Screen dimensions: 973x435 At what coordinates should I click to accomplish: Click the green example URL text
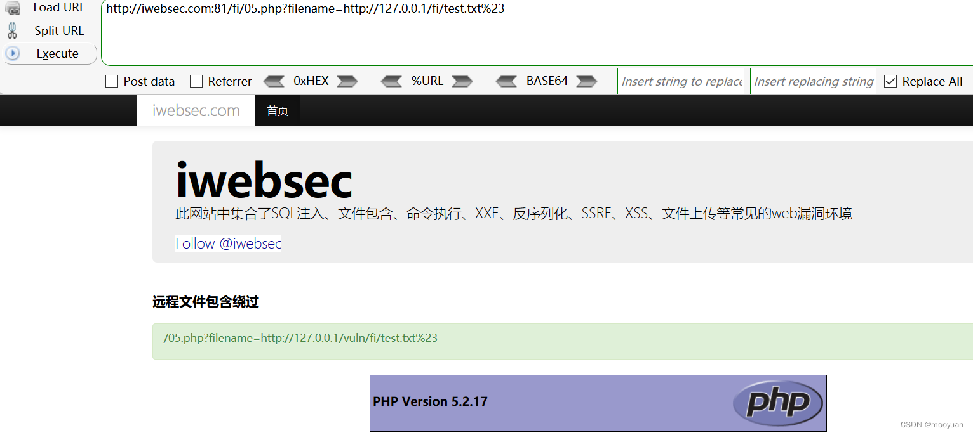tap(300, 338)
